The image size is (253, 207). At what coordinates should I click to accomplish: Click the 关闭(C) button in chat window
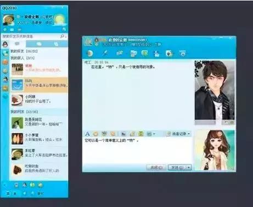tap(156, 167)
